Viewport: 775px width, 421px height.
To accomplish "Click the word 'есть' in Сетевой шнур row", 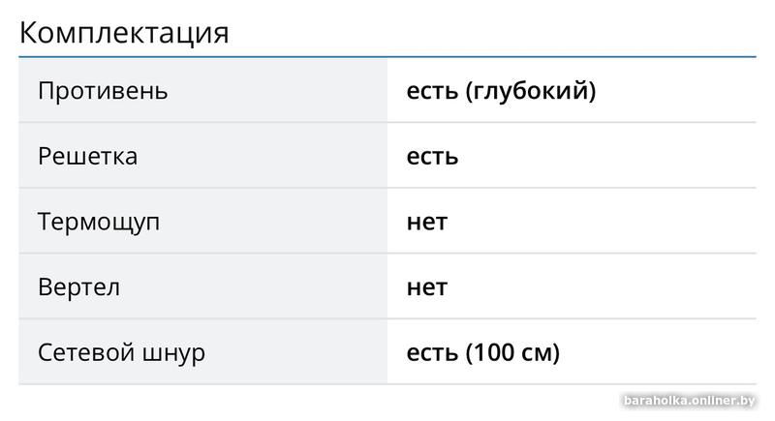I will click(x=432, y=352).
